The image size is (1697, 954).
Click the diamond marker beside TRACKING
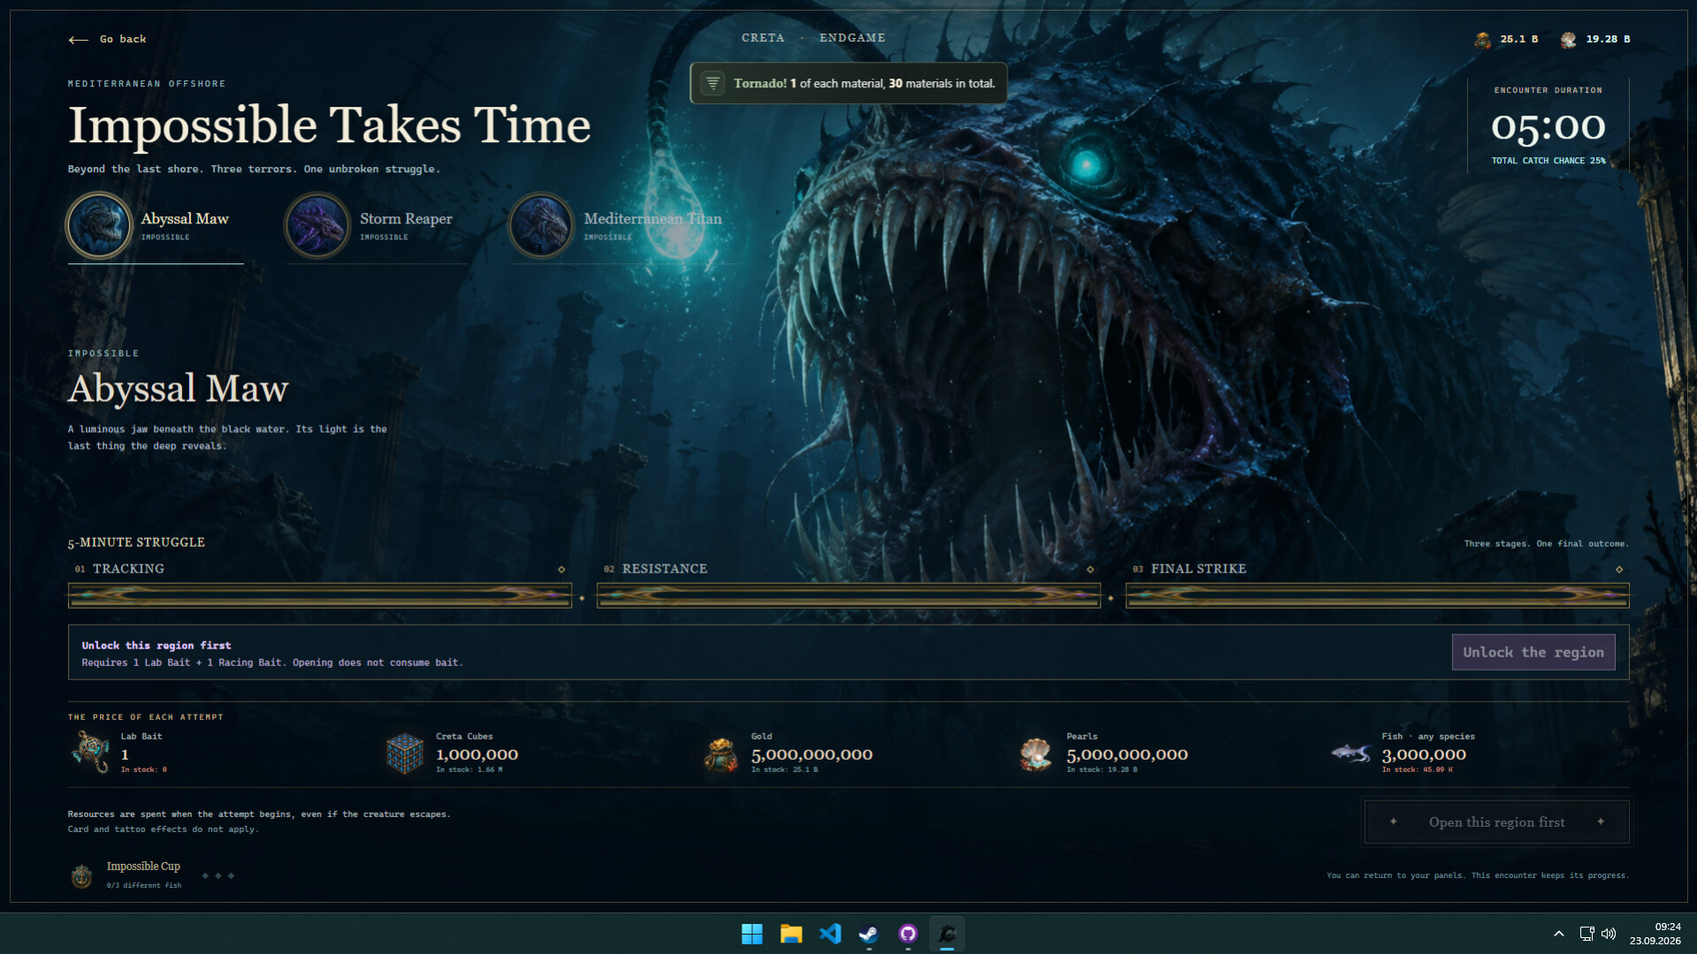click(x=561, y=570)
